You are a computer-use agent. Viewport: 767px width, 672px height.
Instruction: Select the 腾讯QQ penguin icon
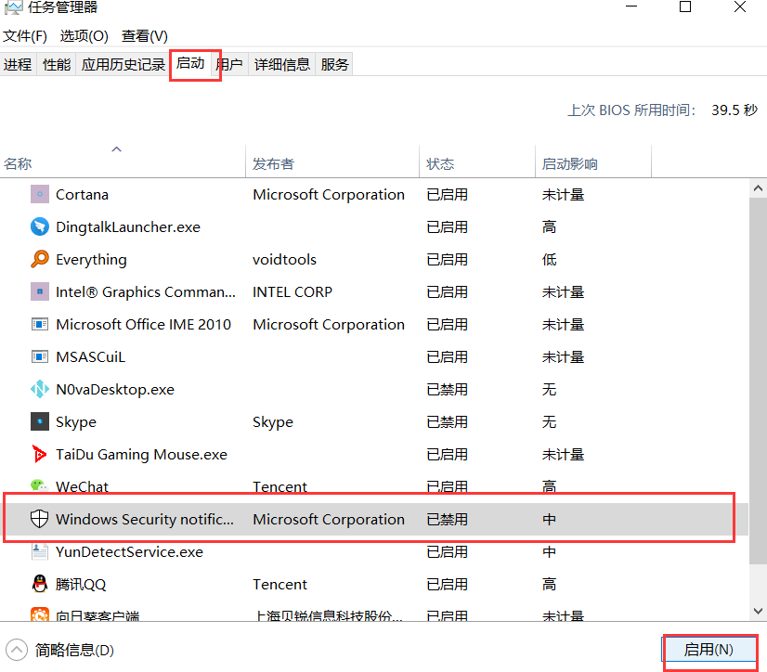(x=39, y=585)
